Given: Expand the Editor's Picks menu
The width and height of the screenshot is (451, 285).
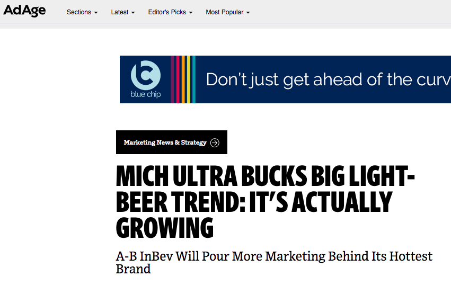Looking at the screenshot, I should point(170,12).
